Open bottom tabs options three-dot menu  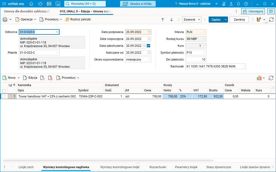click(4, 167)
